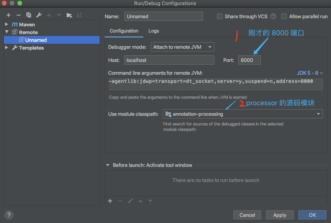Collapse the Before launch section
This screenshot has height=223, width=331.
[108, 165]
